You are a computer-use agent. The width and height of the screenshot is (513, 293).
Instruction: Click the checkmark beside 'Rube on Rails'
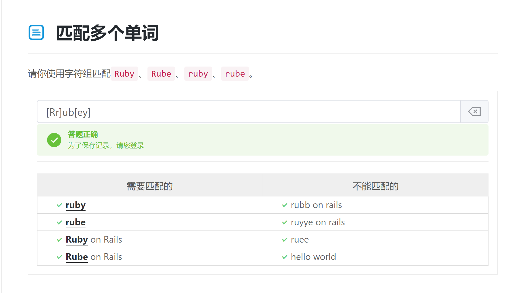[60, 257]
